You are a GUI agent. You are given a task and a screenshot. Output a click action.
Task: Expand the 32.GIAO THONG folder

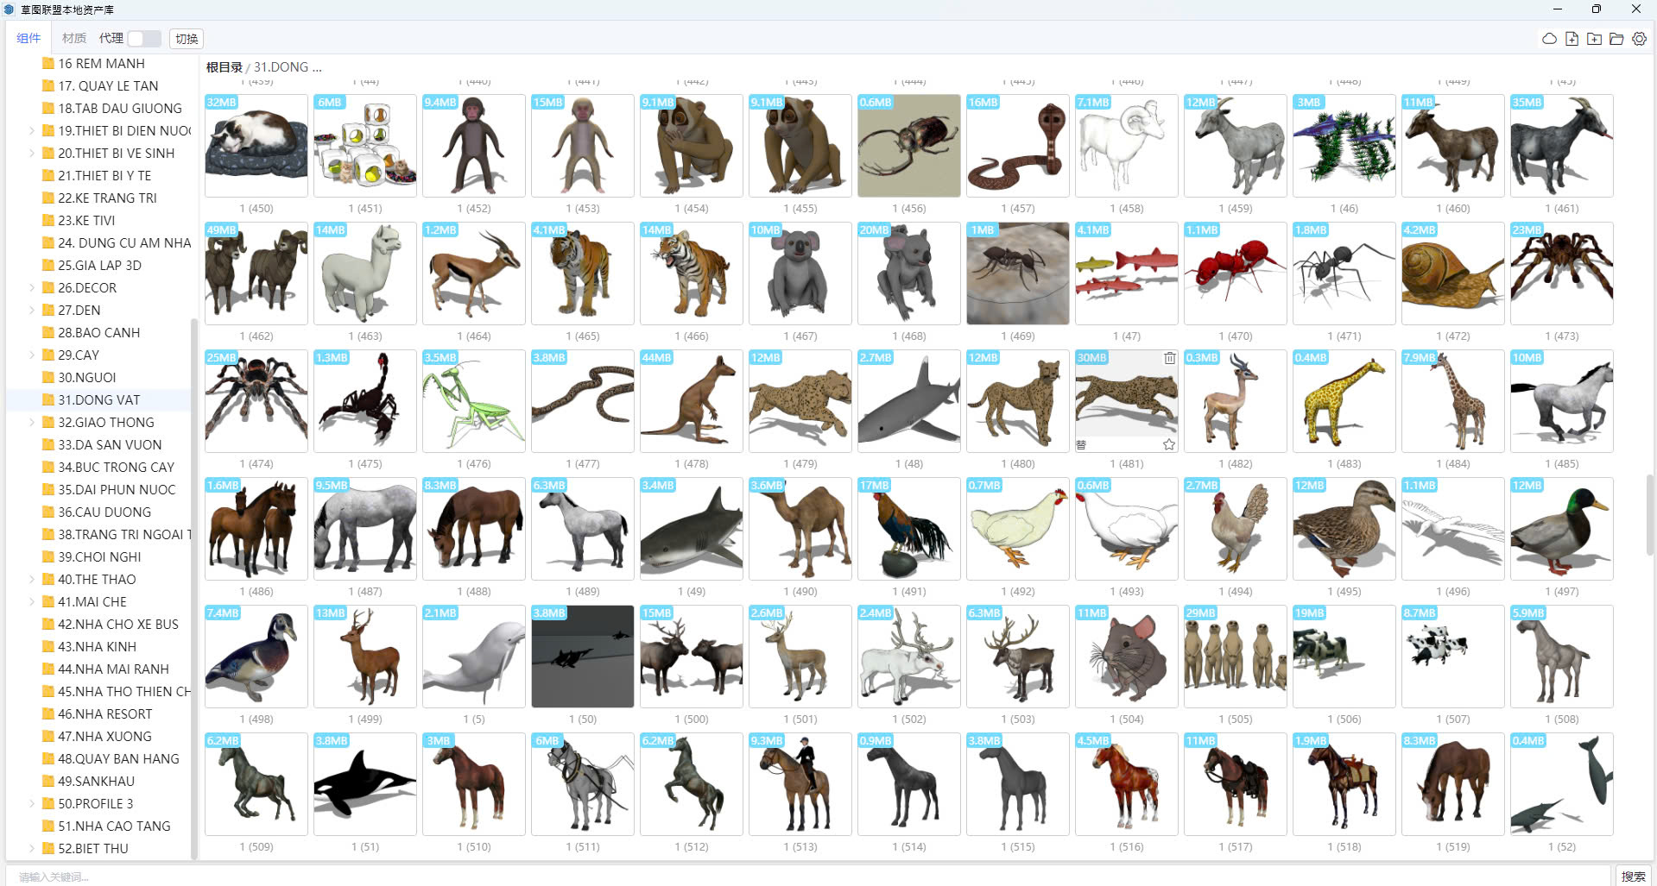pyautogui.click(x=32, y=423)
